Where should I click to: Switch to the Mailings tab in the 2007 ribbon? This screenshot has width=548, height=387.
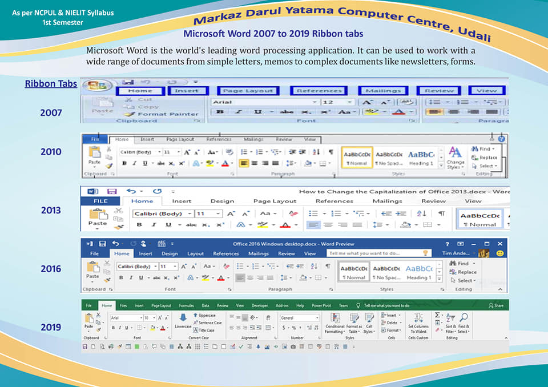click(x=383, y=91)
